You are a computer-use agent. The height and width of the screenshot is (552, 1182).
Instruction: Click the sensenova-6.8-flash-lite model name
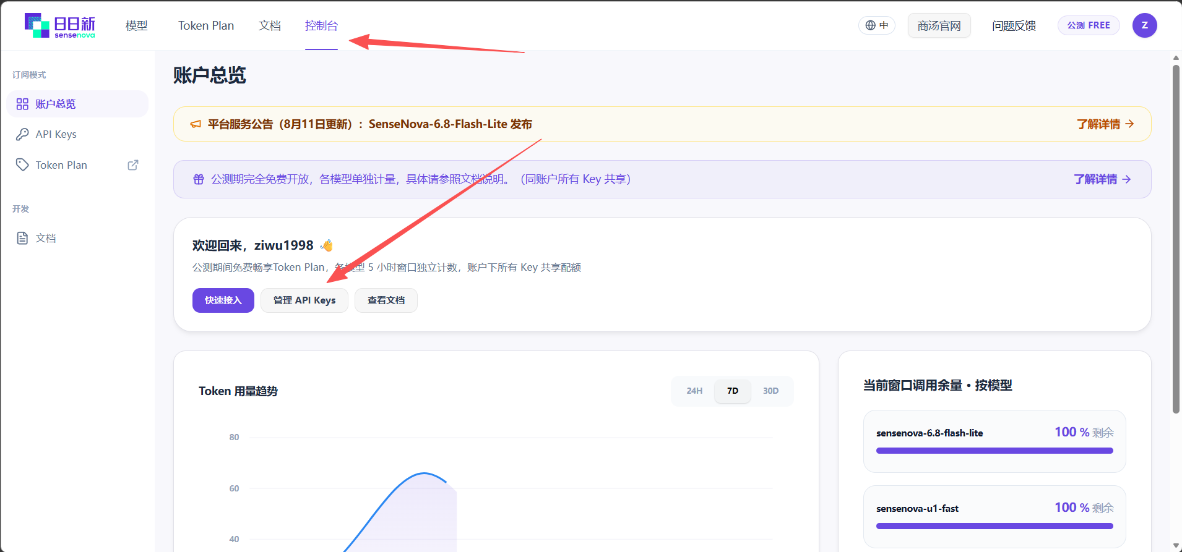coord(930,433)
